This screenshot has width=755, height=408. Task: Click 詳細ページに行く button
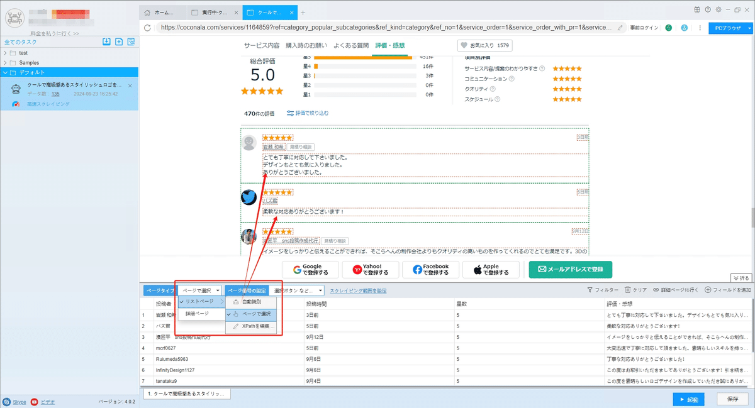point(676,290)
